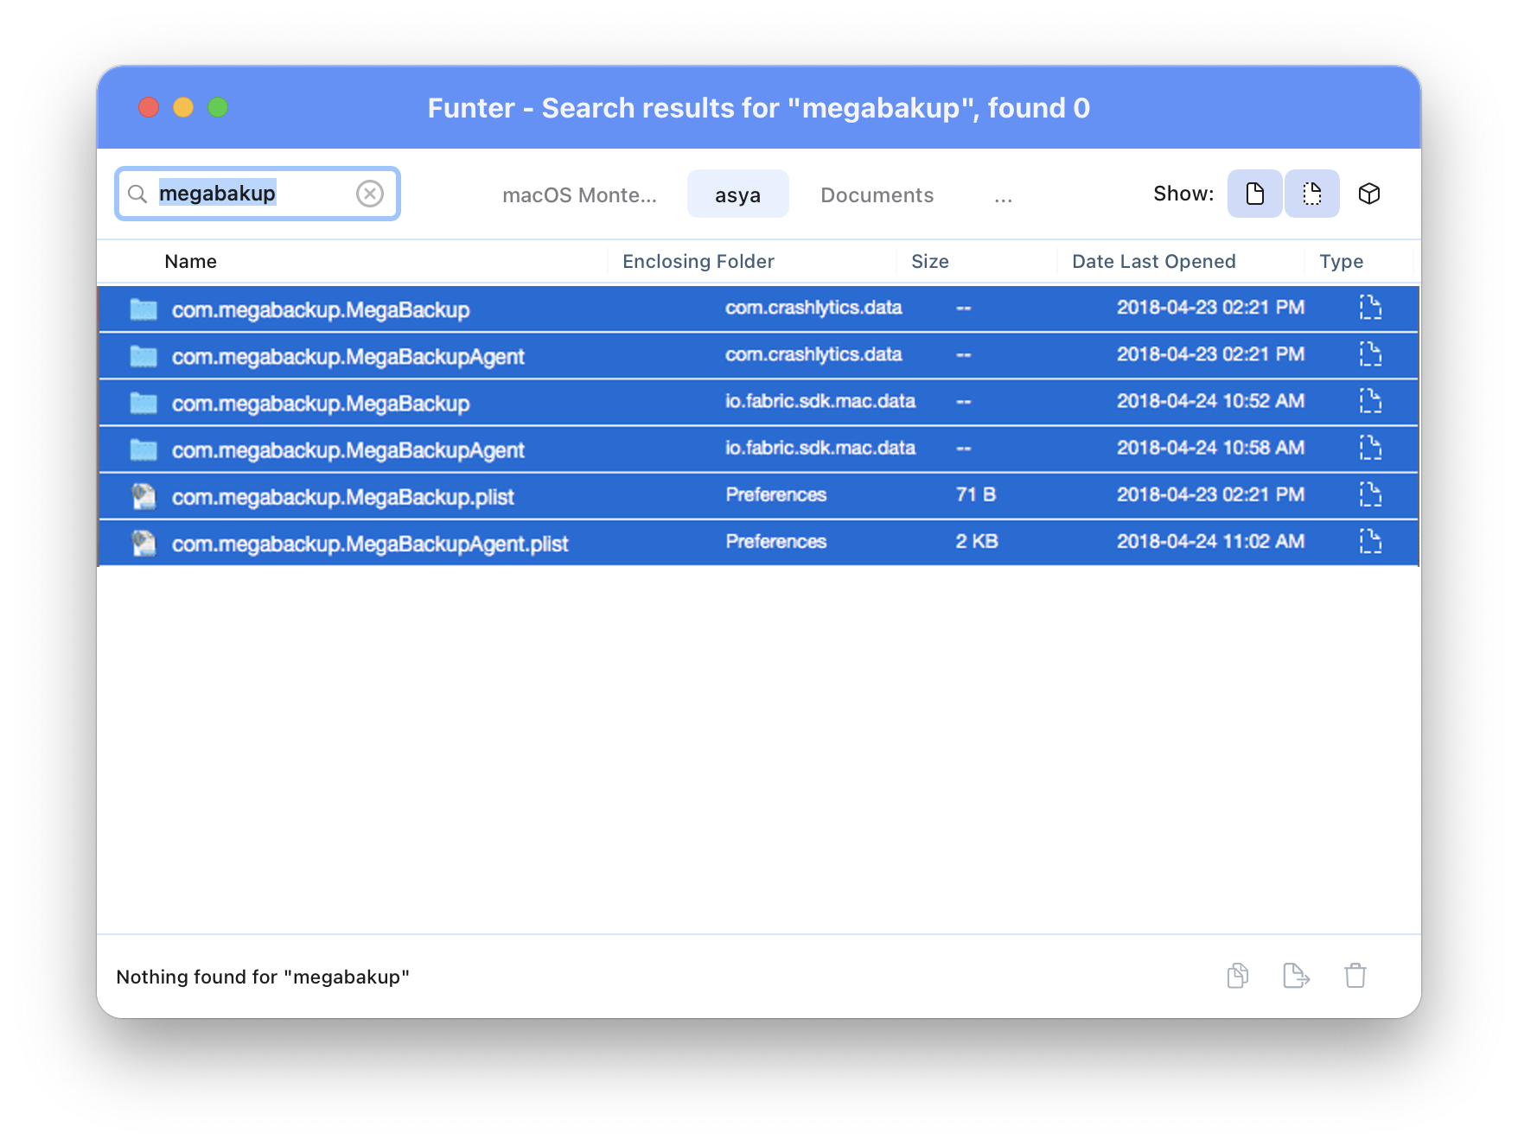This screenshot has width=1518, height=1146.
Task: Click the green zoom window button
Action: tap(218, 107)
